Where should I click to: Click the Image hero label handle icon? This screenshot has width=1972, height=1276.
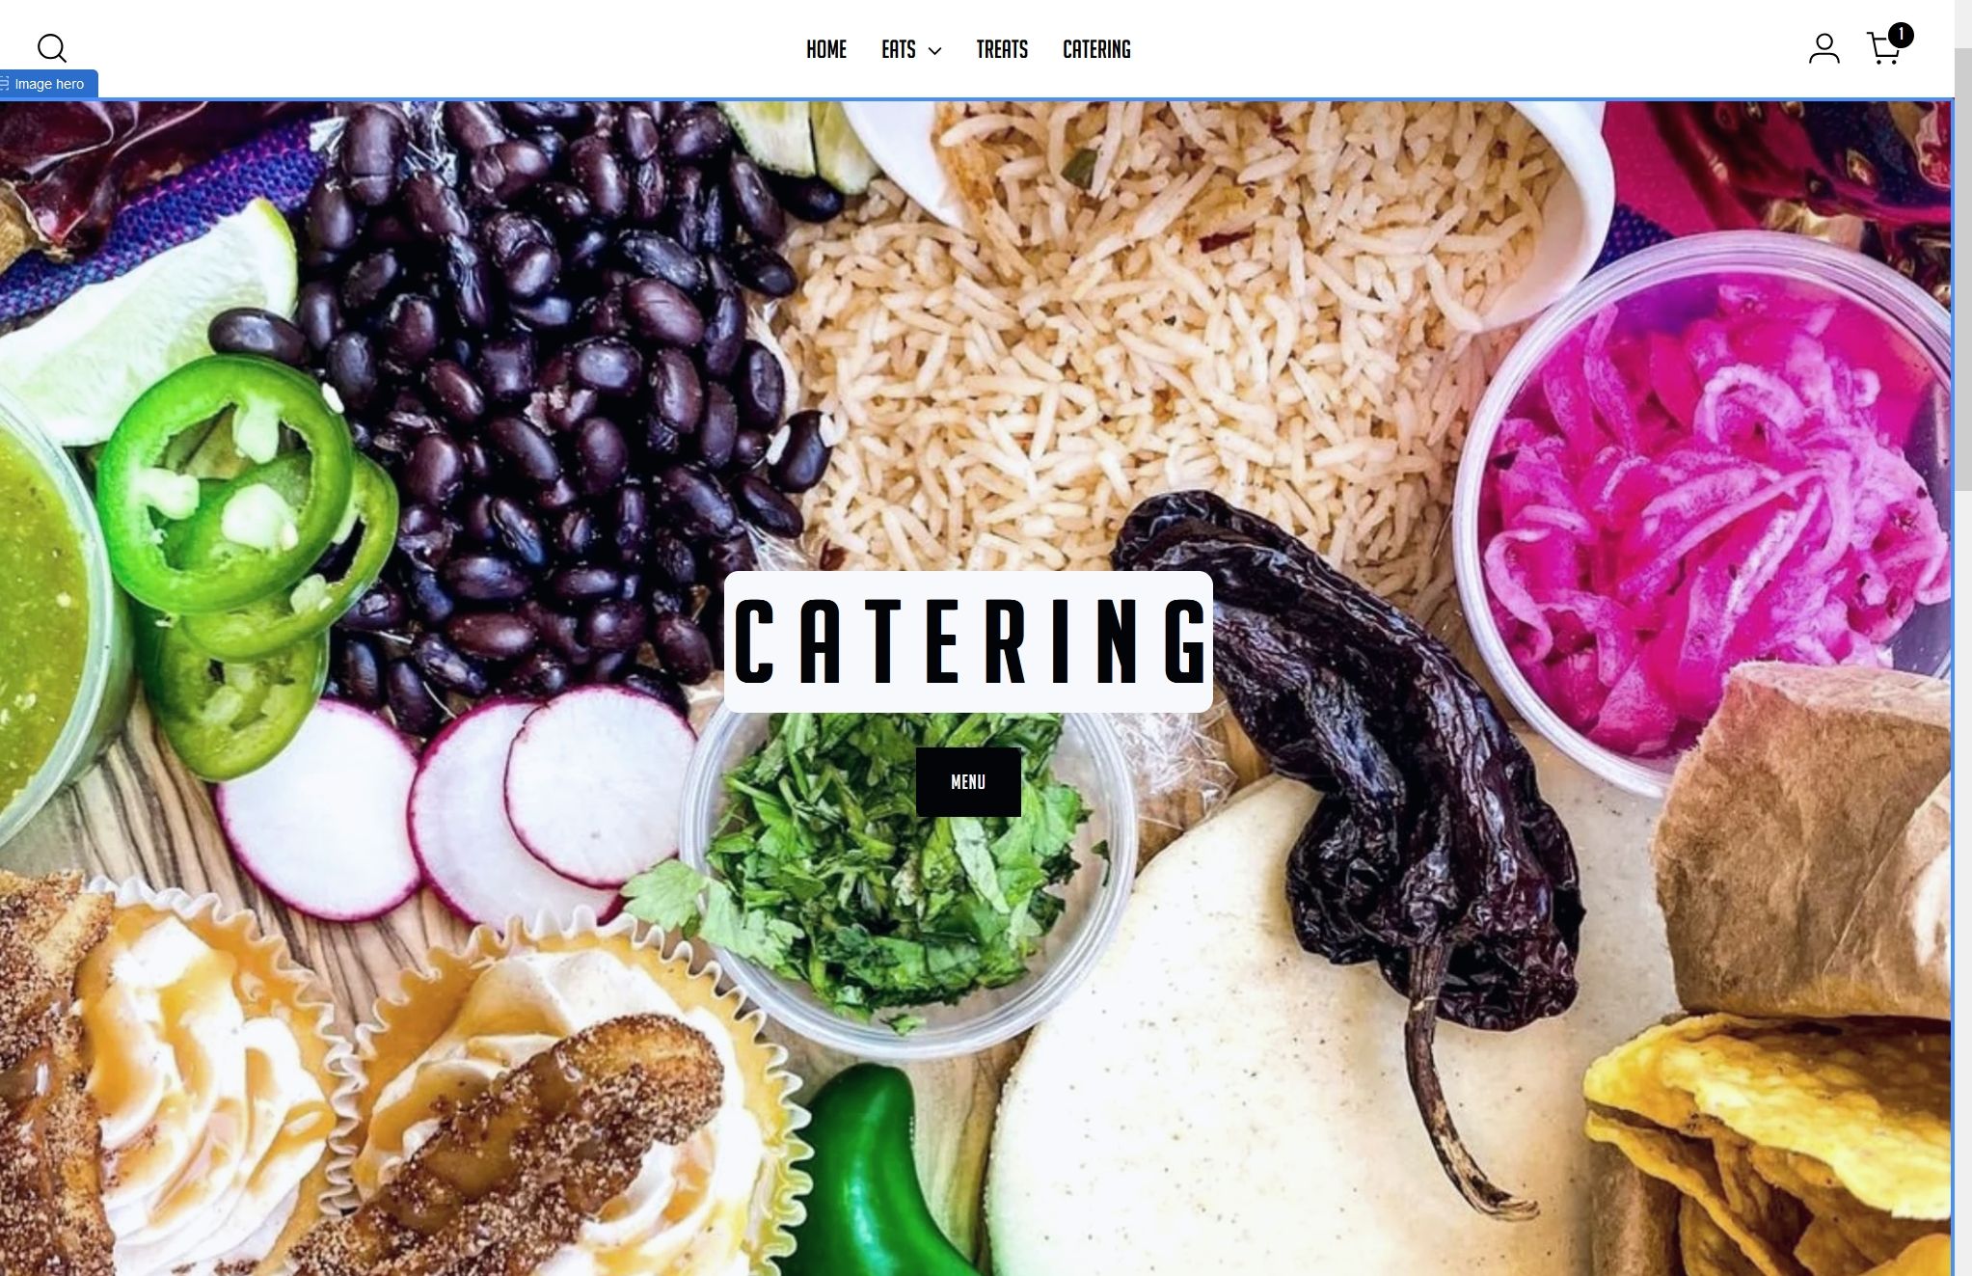[x=5, y=84]
